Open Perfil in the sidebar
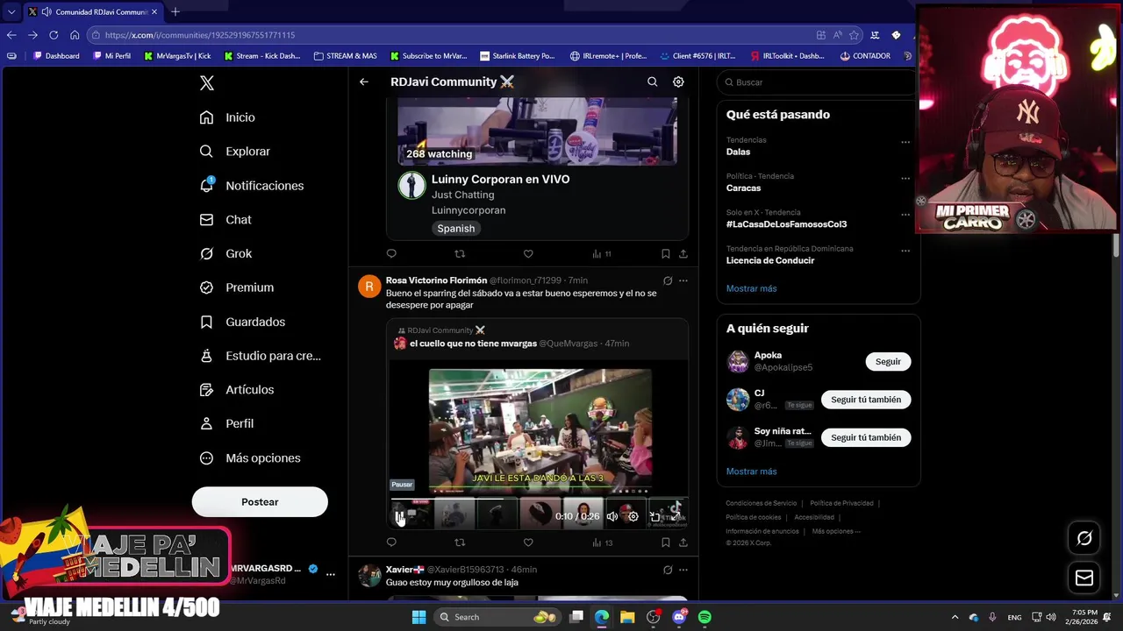Image resolution: width=1123 pixels, height=631 pixels. (x=225, y=423)
